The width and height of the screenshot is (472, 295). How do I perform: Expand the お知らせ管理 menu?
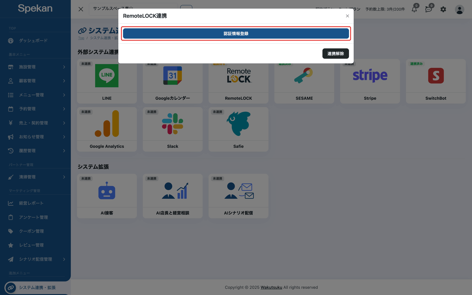(x=35, y=137)
